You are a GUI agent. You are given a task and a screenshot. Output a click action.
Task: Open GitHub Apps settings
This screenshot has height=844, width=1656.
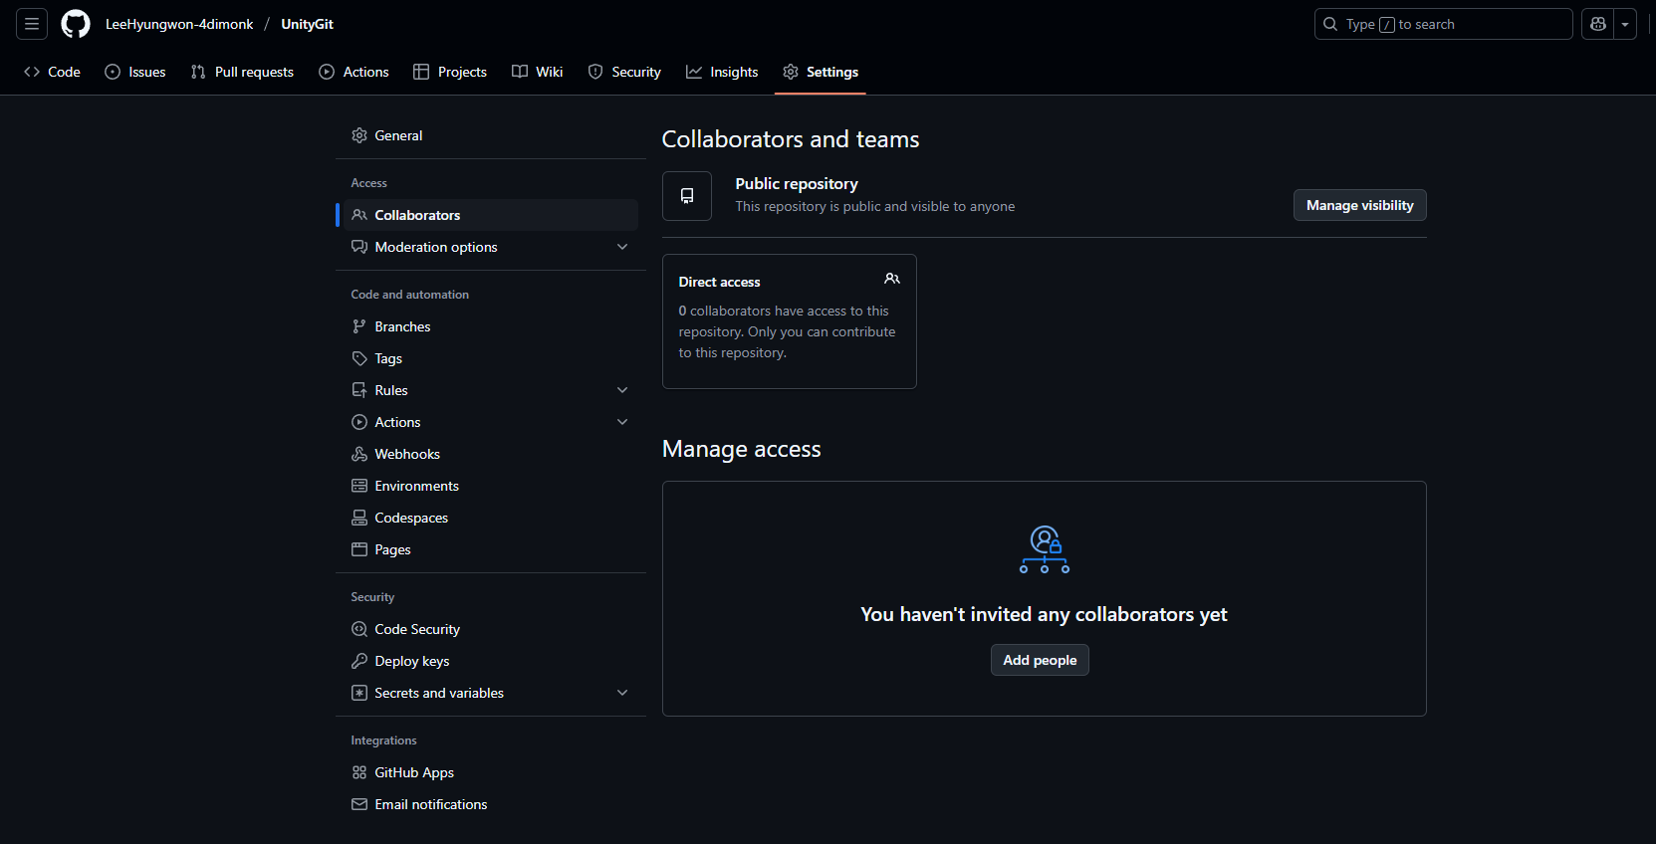pos(491,772)
